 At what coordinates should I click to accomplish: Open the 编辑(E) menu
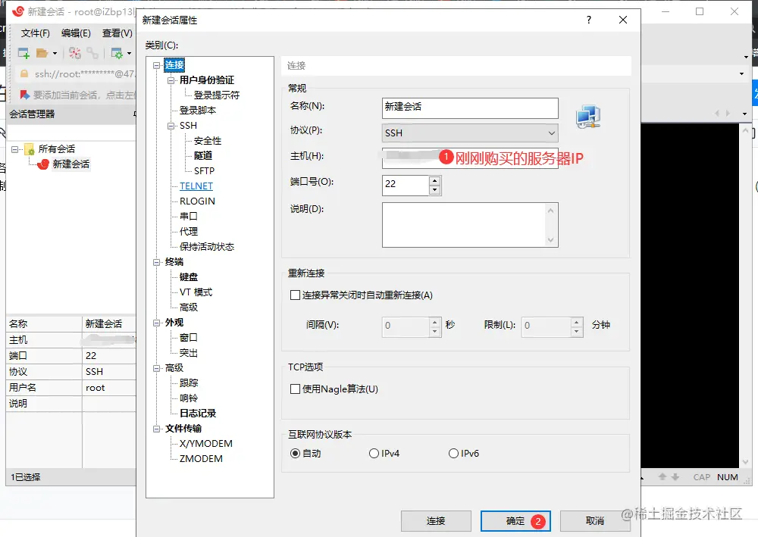click(x=76, y=33)
